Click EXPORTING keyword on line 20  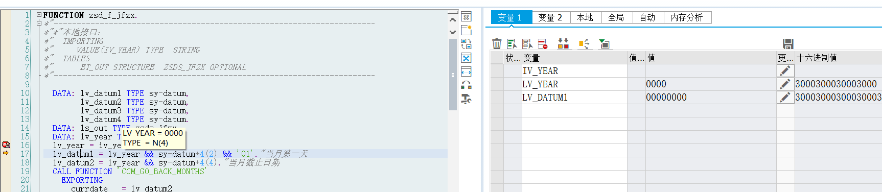pos(82,180)
